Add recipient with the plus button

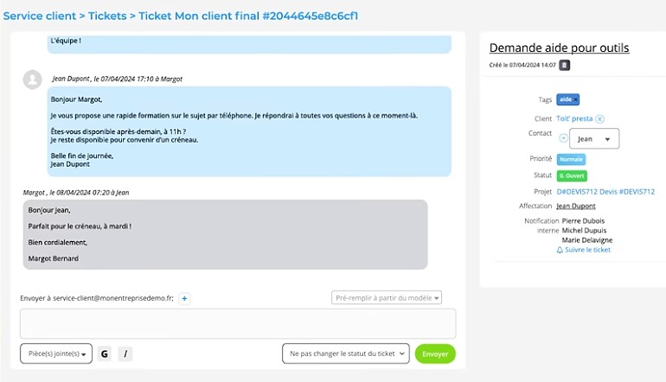(184, 298)
